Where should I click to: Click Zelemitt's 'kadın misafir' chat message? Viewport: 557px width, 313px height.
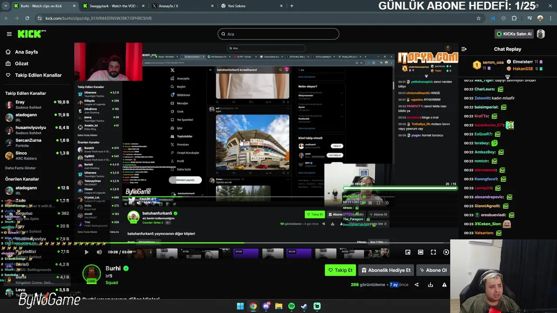[x=503, y=98]
